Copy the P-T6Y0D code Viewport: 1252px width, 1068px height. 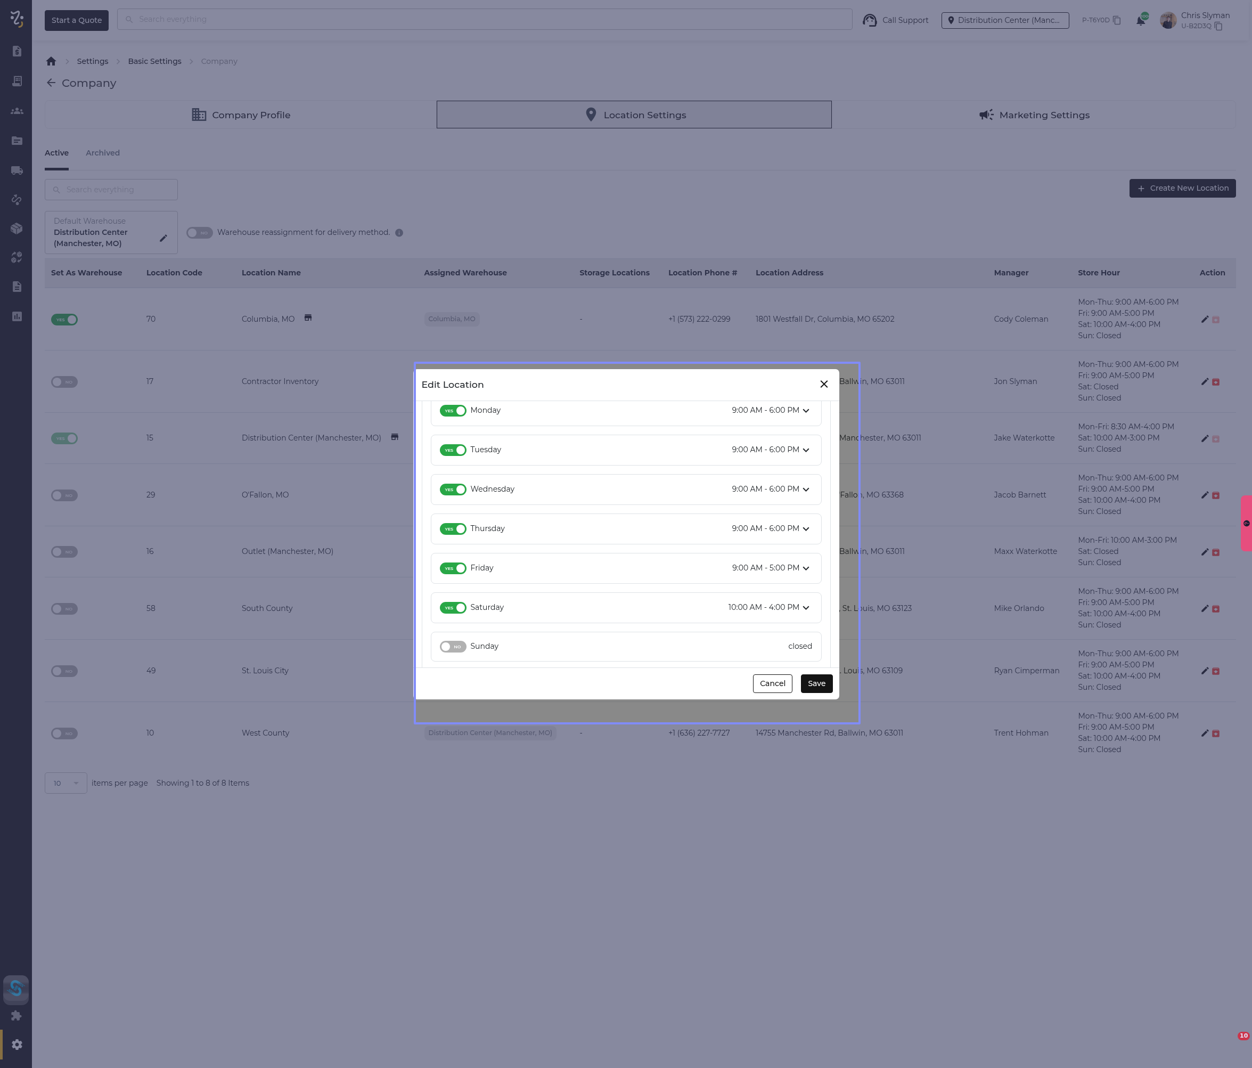(x=1117, y=20)
